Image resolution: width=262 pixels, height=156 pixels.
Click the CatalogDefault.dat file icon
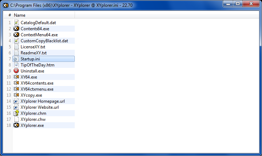(x=16, y=22)
